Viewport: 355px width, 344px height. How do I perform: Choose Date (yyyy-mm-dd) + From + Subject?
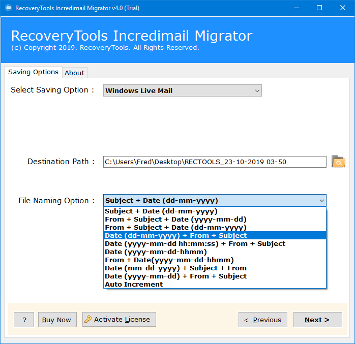[215, 276]
